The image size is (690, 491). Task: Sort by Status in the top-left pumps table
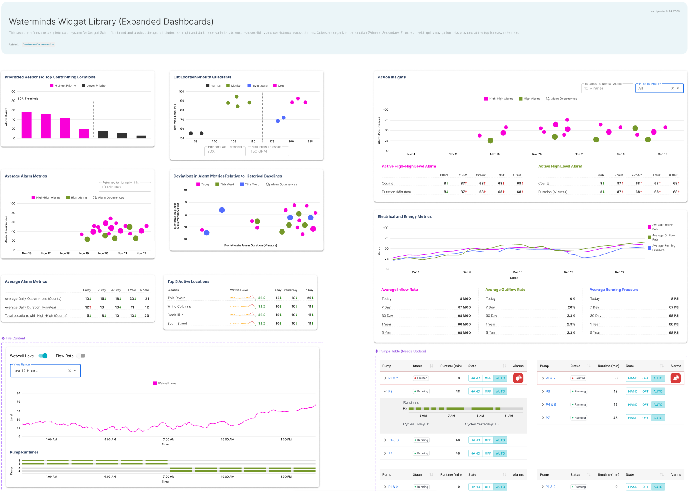click(x=431, y=366)
